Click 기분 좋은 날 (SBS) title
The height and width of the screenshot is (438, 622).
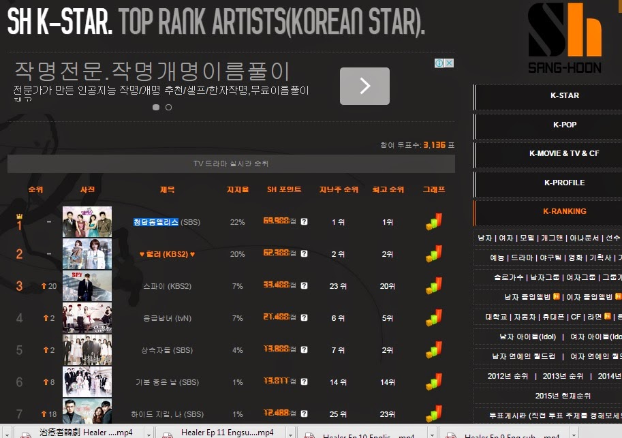(x=167, y=382)
